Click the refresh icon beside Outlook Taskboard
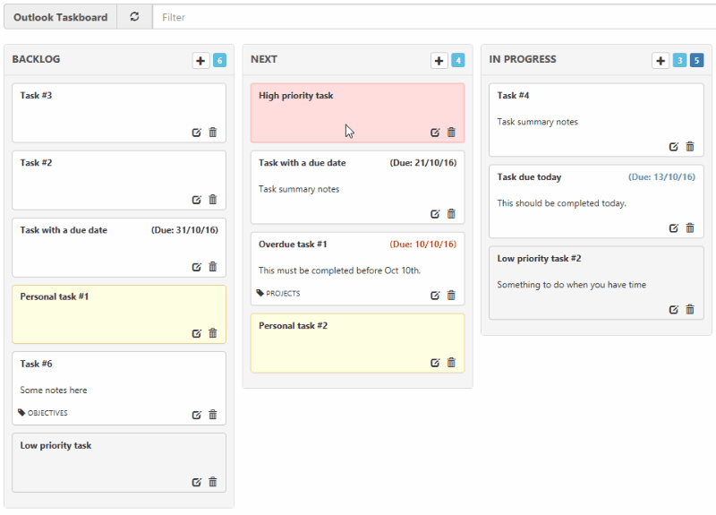The height and width of the screenshot is (515, 716). 134,17
